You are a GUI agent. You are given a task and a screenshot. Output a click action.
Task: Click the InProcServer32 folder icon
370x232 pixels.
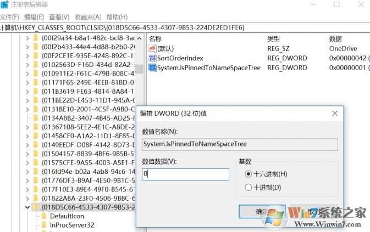[44, 225]
